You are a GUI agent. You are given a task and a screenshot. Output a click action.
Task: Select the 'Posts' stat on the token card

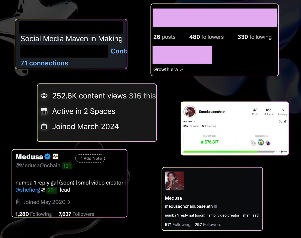(255, 112)
